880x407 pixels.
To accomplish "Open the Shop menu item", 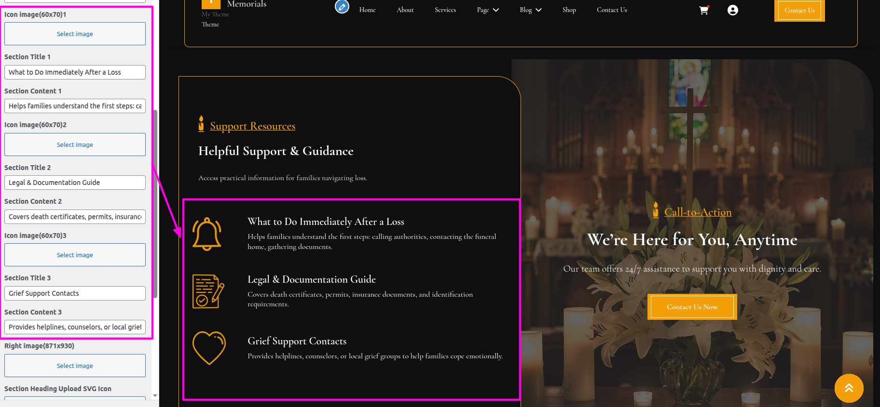I will click(569, 10).
